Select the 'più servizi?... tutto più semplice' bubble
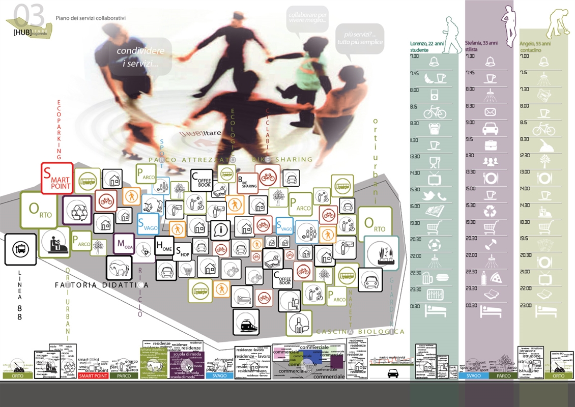This screenshot has width=575, height=407. [x=360, y=38]
